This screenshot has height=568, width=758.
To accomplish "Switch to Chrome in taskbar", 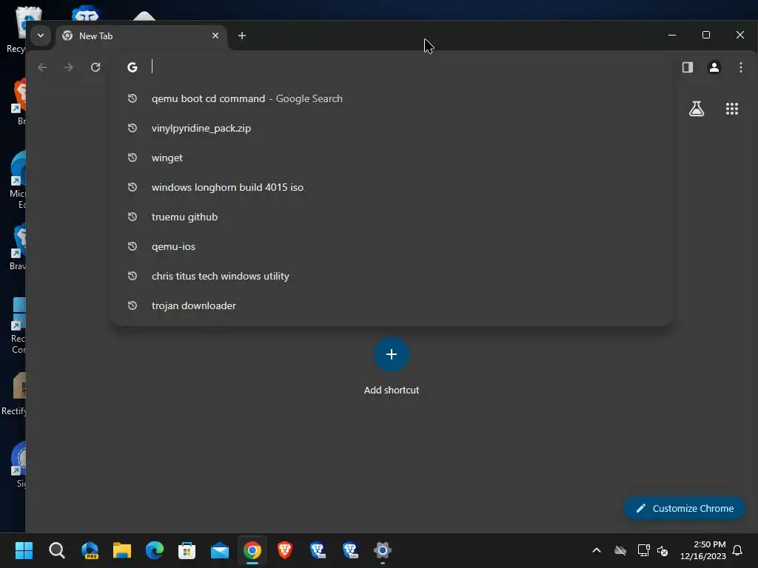I will click(x=252, y=550).
